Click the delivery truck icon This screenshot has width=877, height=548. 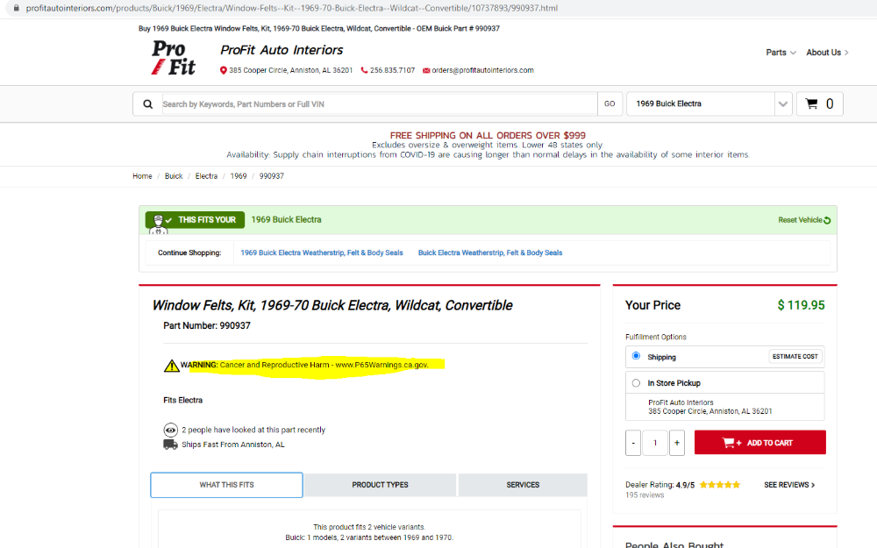click(x=171, y=445)
